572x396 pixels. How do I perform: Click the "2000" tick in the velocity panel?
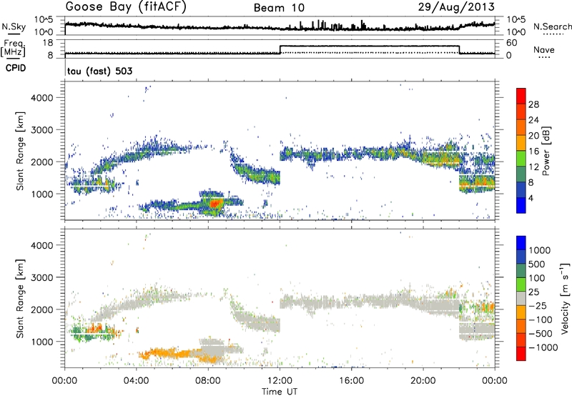coord(43,310)
